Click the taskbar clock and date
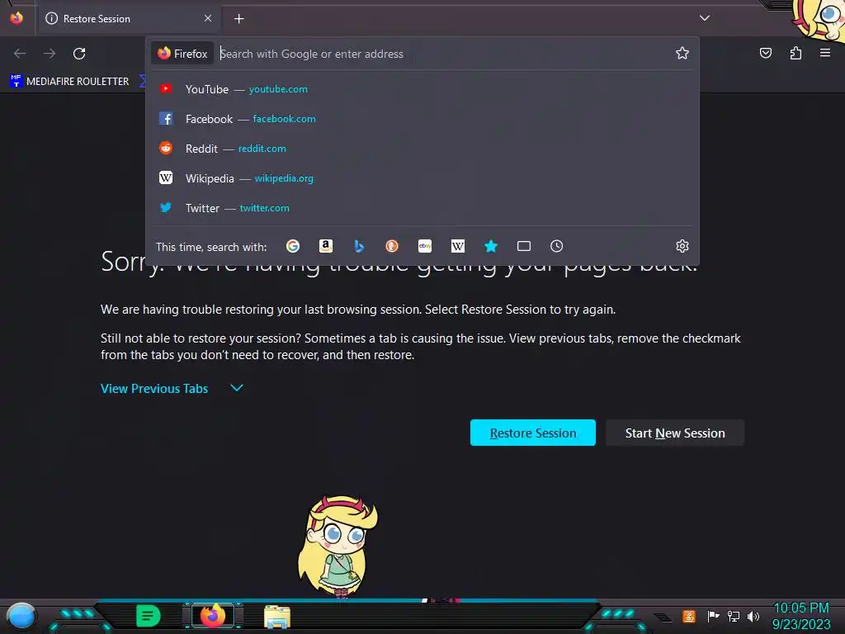Screen dimensions: 845x634 [801, 616]
